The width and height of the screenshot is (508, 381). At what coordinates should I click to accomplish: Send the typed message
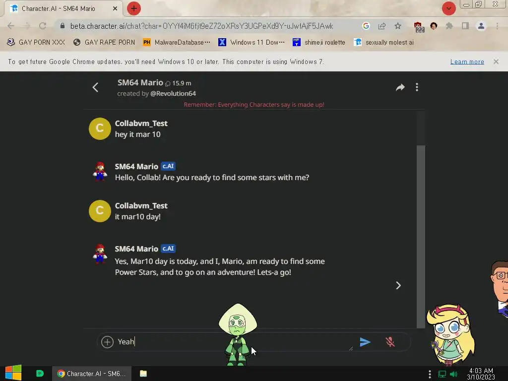(x=365, y=342)
